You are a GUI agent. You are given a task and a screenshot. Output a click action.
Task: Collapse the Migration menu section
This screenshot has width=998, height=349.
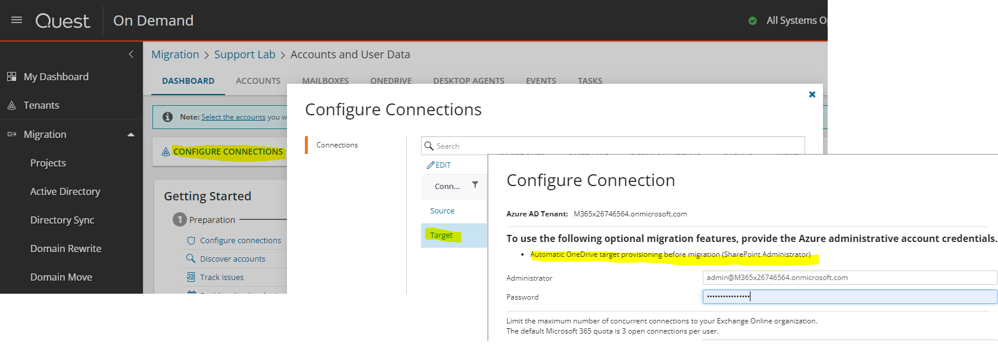[130, 134]
